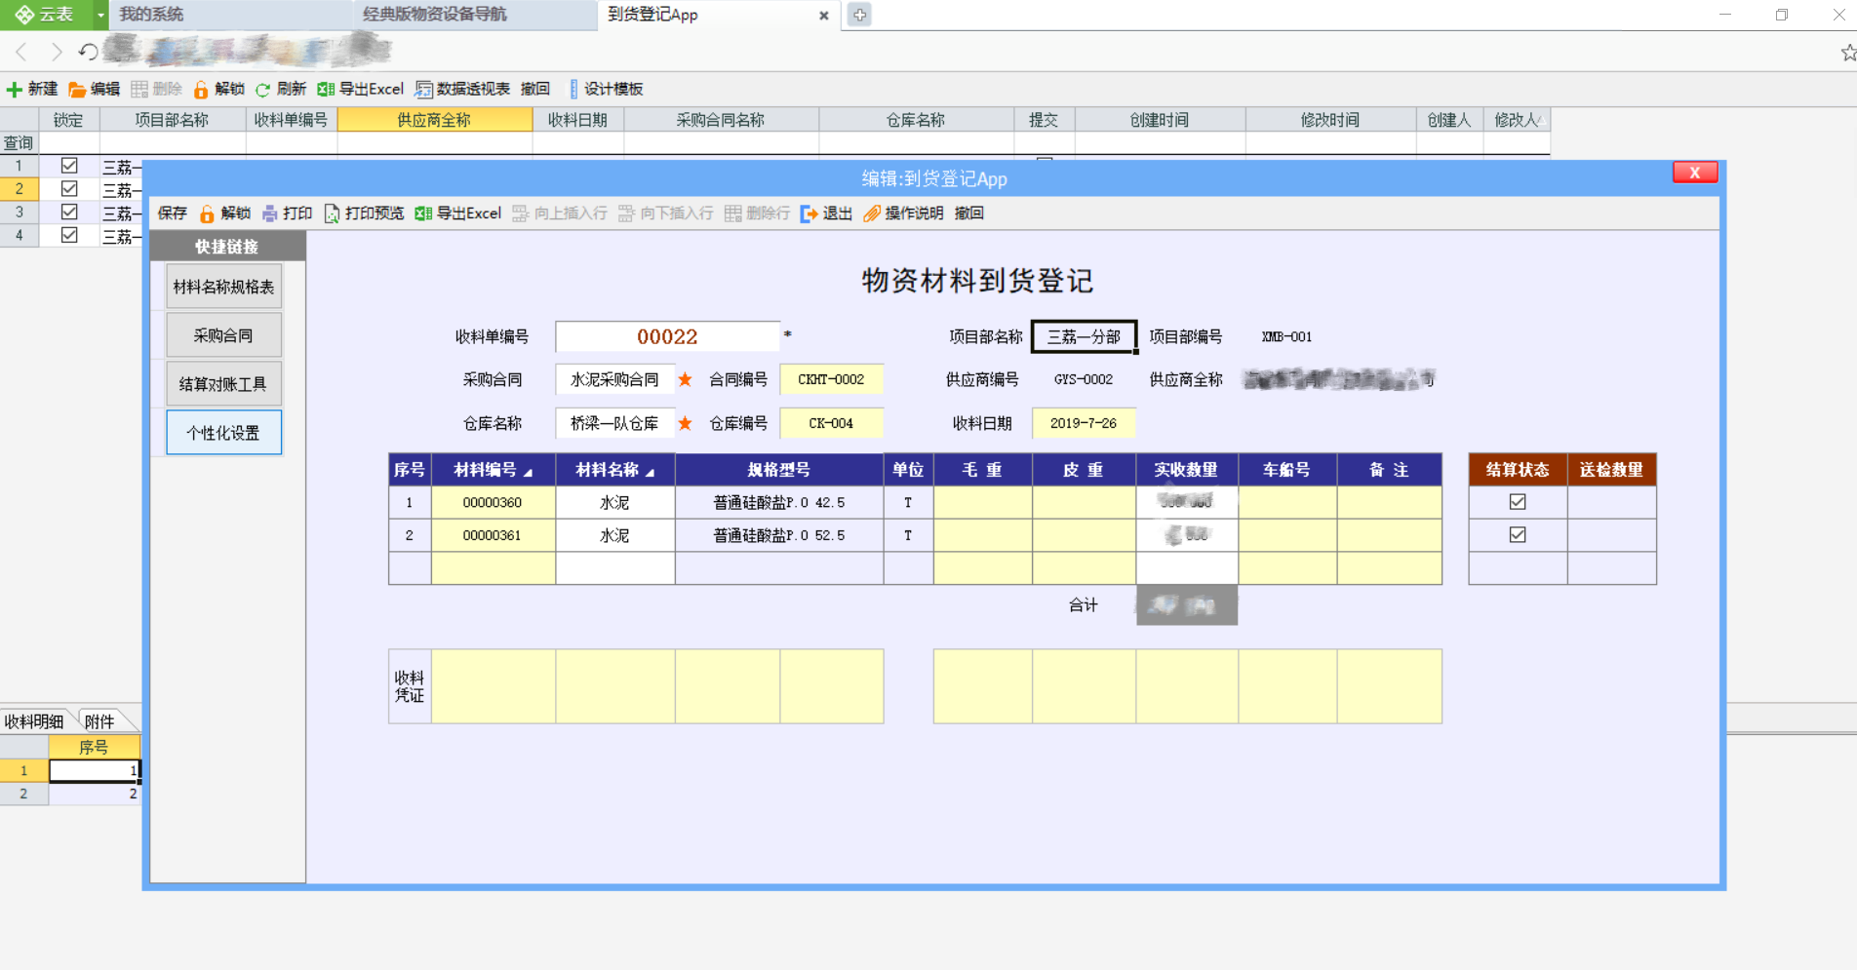Image resolution: width=1857 pixels, height=970 pixels.
Task: Select the 经典版物资设备导航 tab
Action: (x=436, y=15)
